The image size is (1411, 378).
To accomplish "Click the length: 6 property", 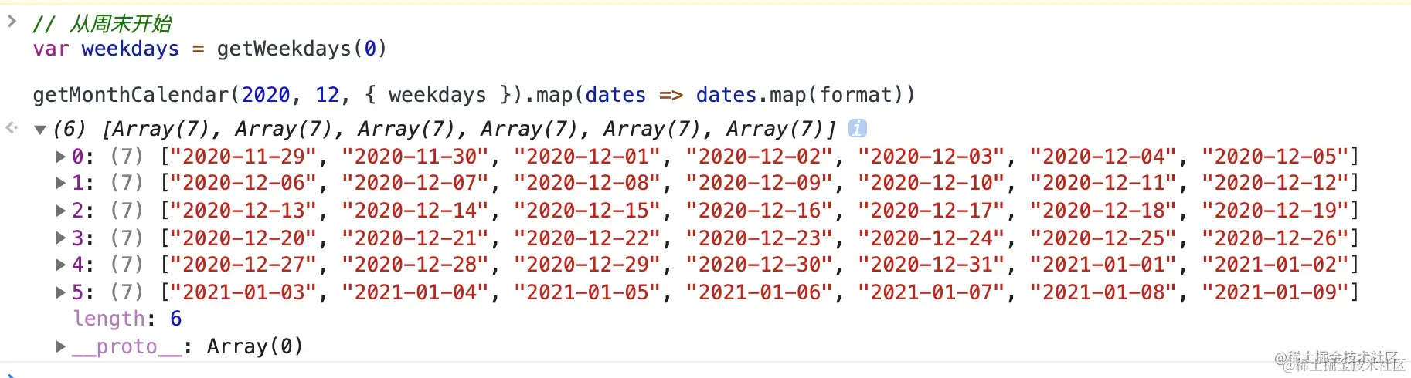I will click(127, 319).
